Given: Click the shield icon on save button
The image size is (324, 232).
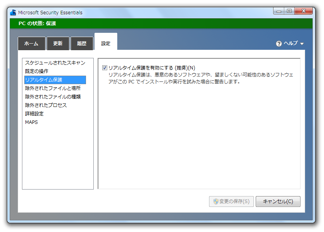Looking at the screenshot, I should click(216, 202).
